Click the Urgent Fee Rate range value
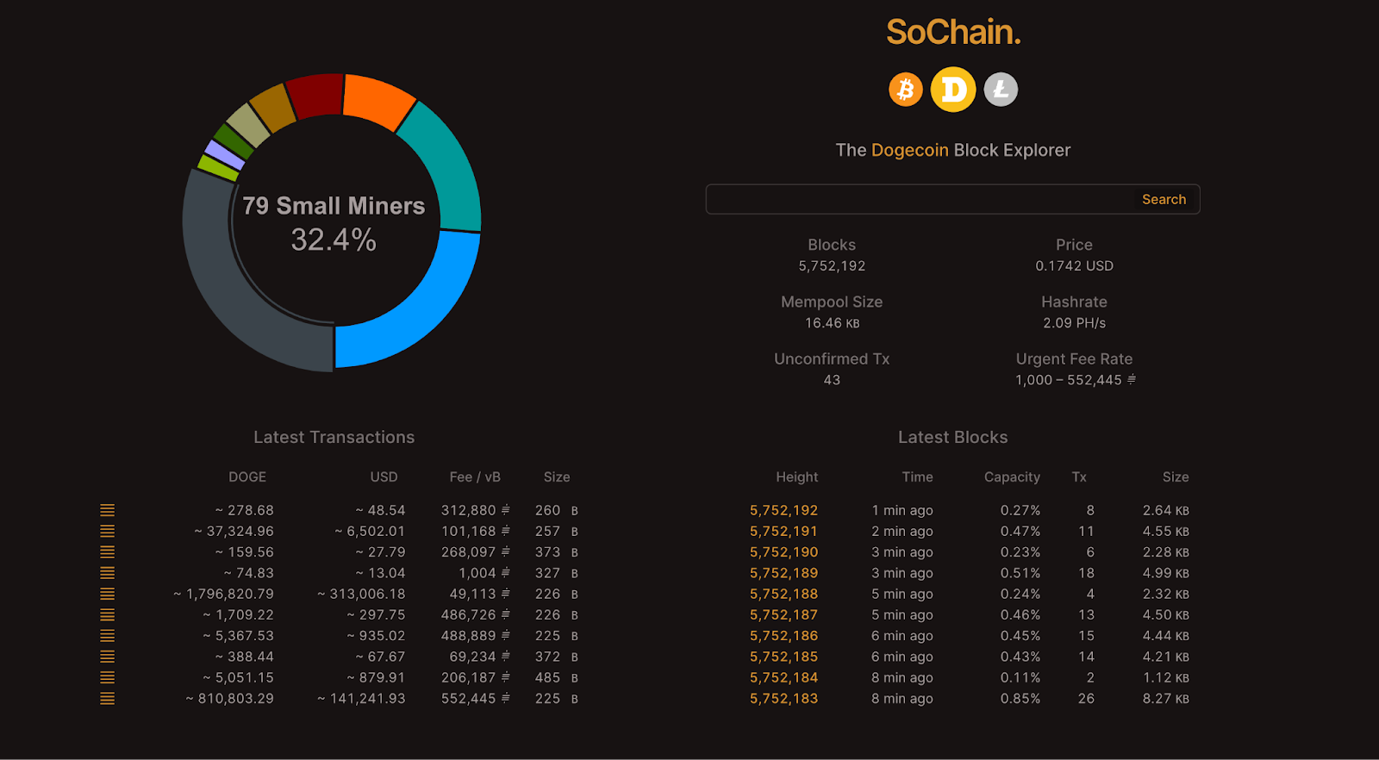Viewport: 1379px width, 760px height. tap(1075, 380)
